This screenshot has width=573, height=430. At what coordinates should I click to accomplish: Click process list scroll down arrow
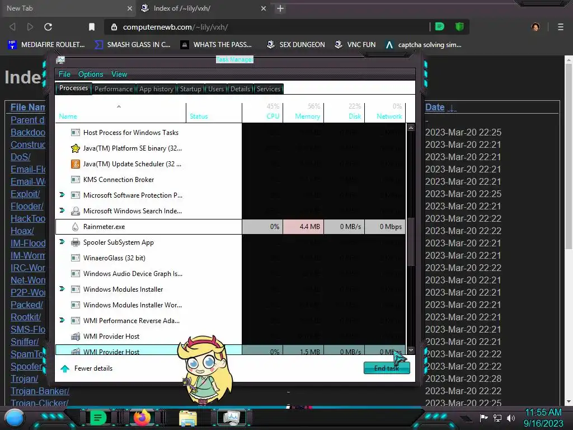pyautogui.click(x=411, y=350)
